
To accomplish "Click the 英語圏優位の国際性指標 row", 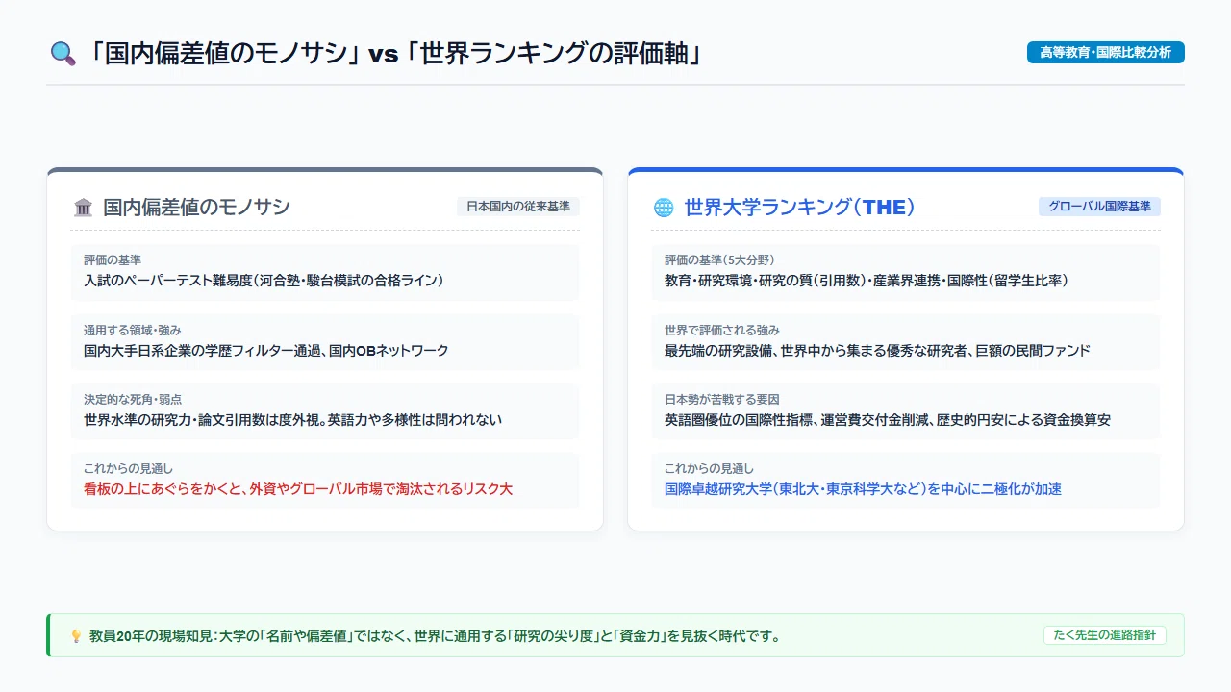I will [x=906, y=411].
